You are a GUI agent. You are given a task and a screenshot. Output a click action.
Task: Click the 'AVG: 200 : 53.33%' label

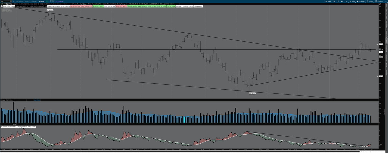click(x=110, y=6)
